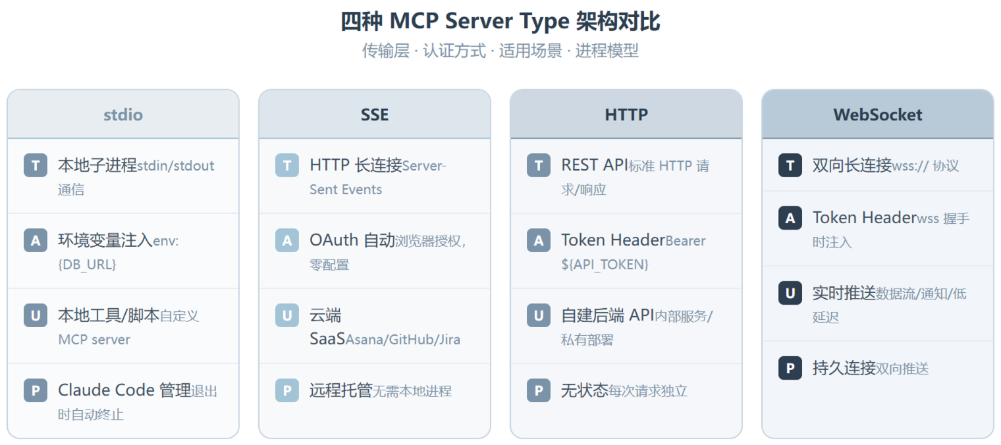Click the text 求/响应
This screenshot has width=1001, height=445.
coord(583,190)
